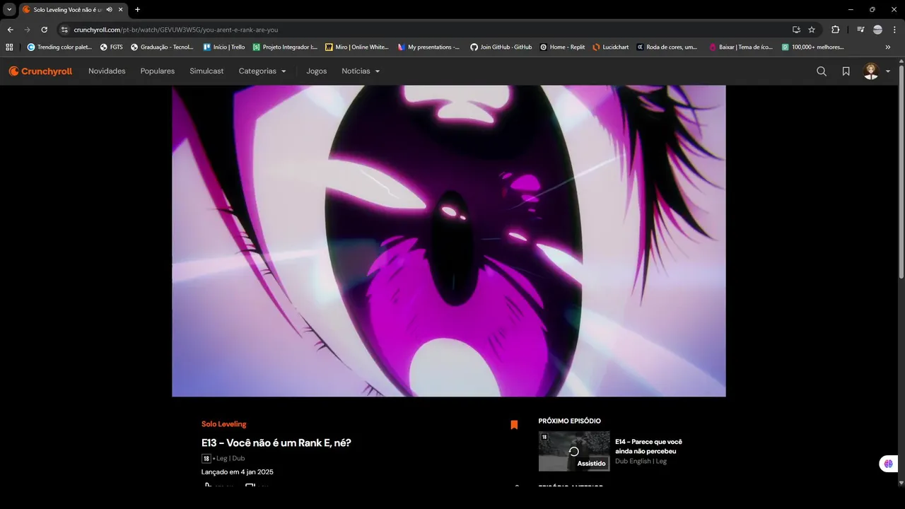Open the E14 next episode thumbnail
905x509 pixels.
pos(574,451)
